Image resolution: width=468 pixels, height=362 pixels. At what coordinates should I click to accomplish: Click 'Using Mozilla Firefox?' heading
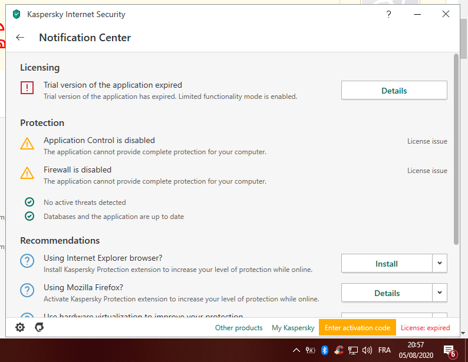coord(83,287)
